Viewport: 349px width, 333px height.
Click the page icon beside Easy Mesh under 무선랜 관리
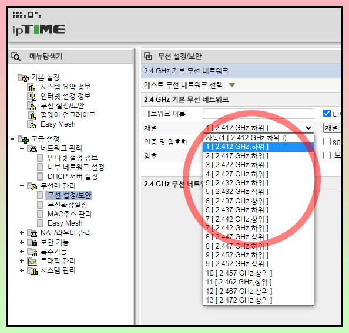click(41, 223)
